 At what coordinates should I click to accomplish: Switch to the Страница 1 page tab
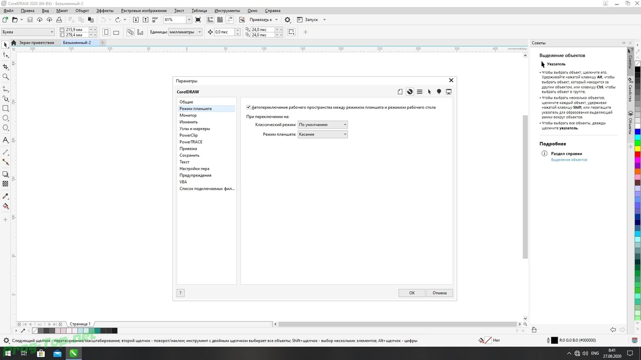tap(80, 324)
